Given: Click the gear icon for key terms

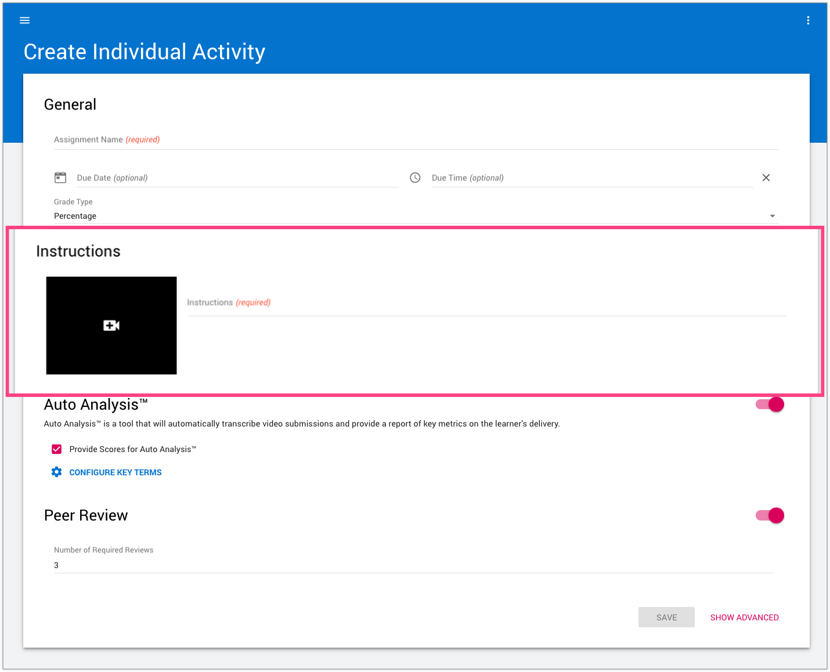Looking at the screenshot, I should [56, 472].
